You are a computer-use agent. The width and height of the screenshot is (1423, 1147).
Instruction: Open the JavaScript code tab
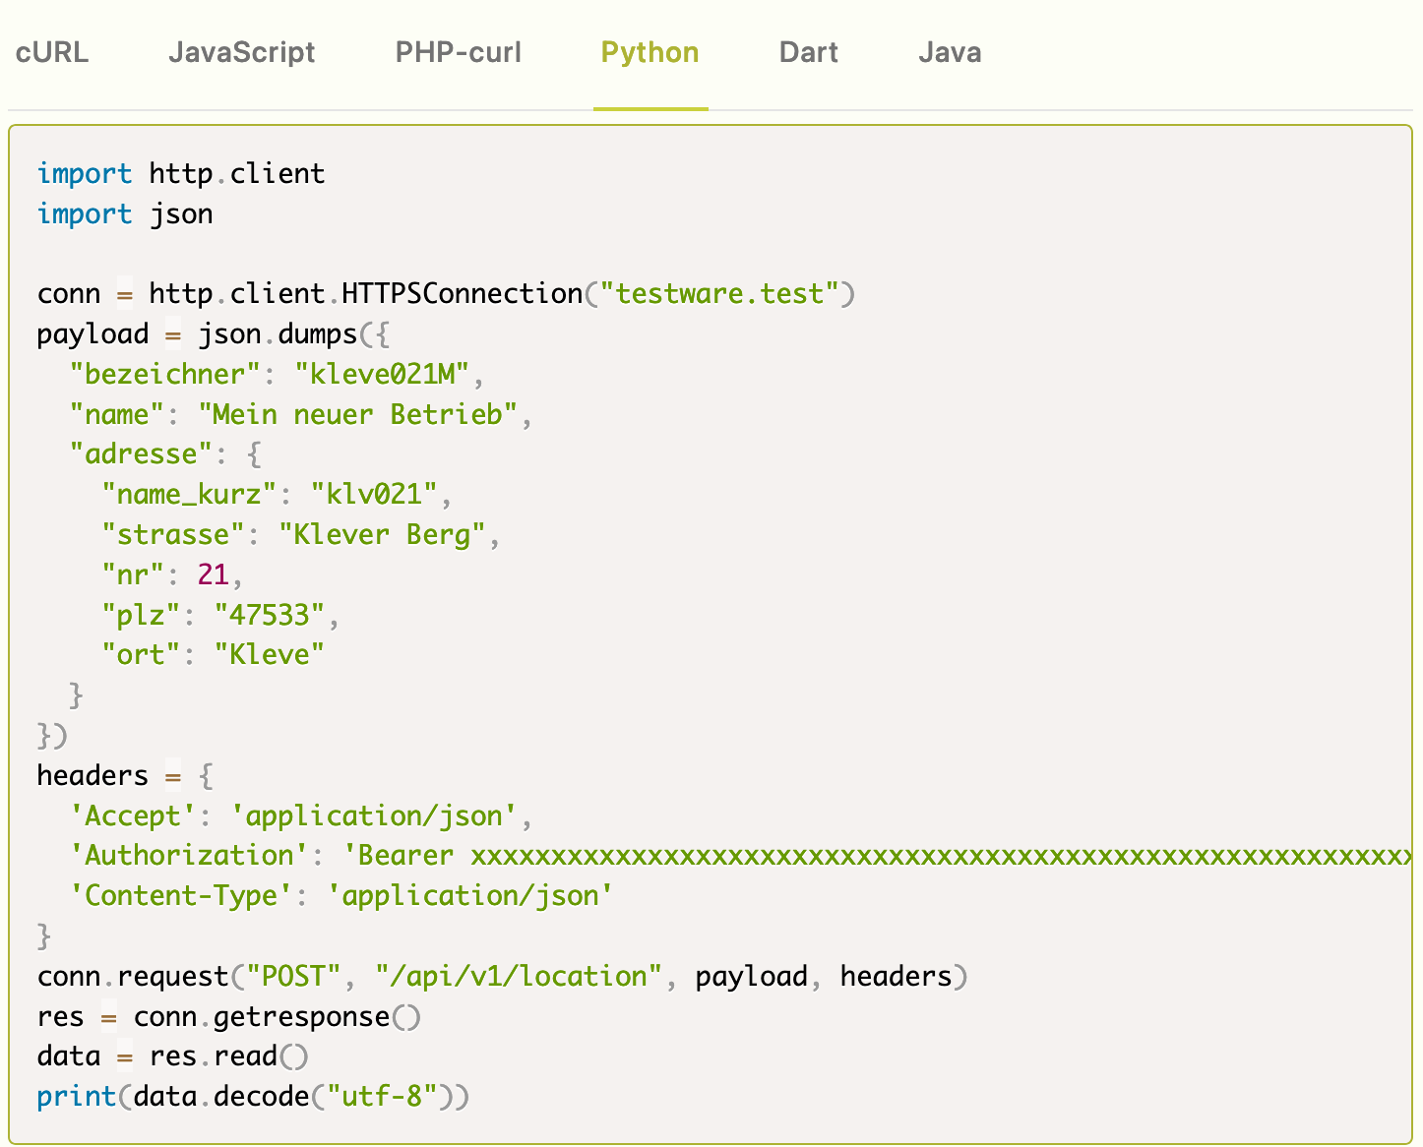[241, 52]
